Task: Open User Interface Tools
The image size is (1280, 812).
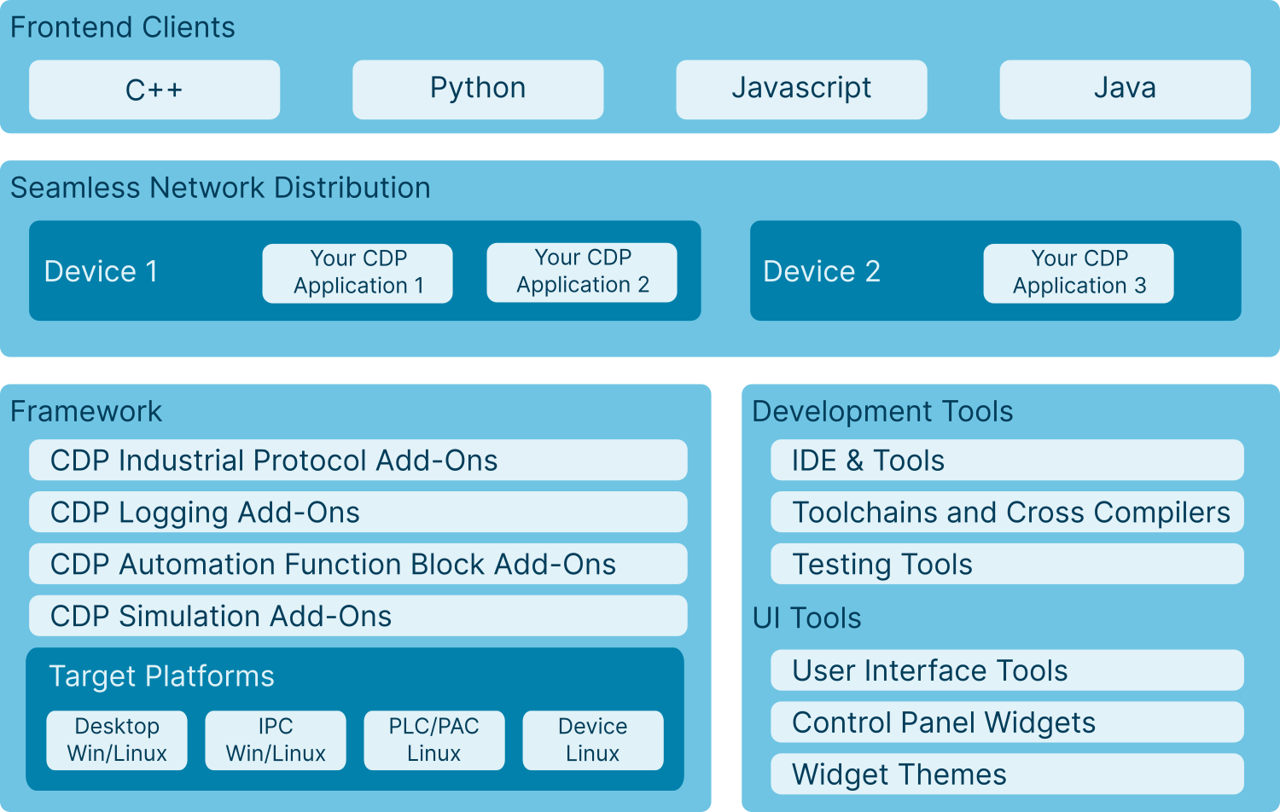Action: [1007, 670]
